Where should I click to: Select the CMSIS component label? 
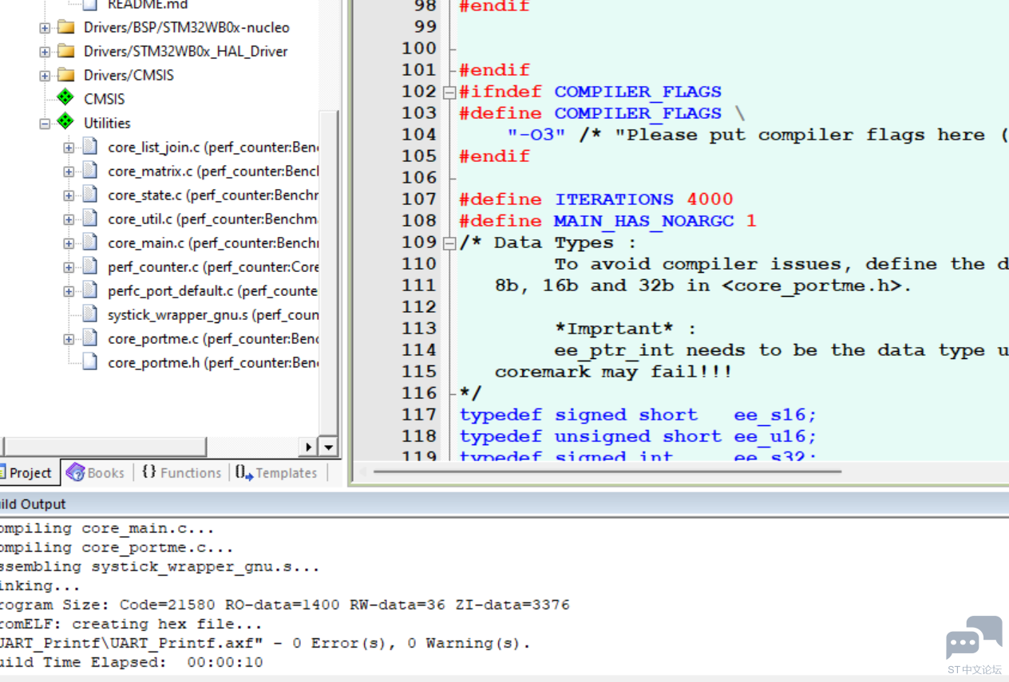tap(105, 100)
